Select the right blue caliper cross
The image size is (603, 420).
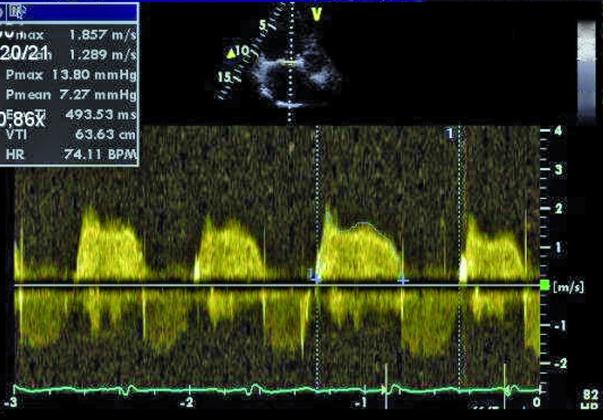[403, 281]
